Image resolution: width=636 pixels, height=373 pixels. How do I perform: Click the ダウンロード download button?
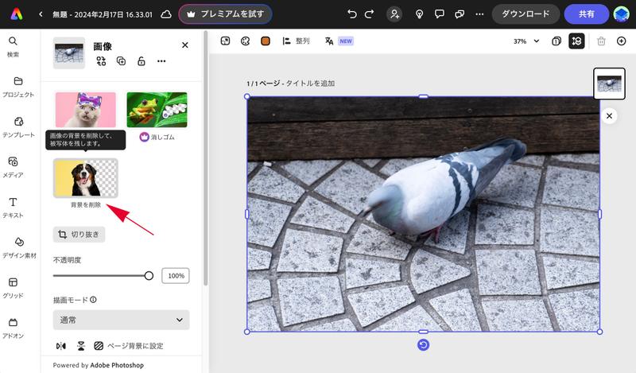[x=525, y=14]
